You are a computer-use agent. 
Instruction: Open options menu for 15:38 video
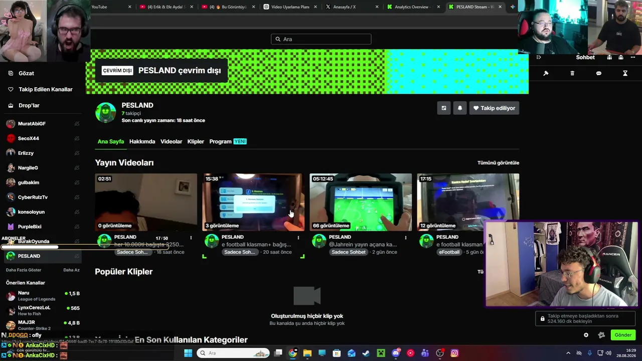[298, 238]
